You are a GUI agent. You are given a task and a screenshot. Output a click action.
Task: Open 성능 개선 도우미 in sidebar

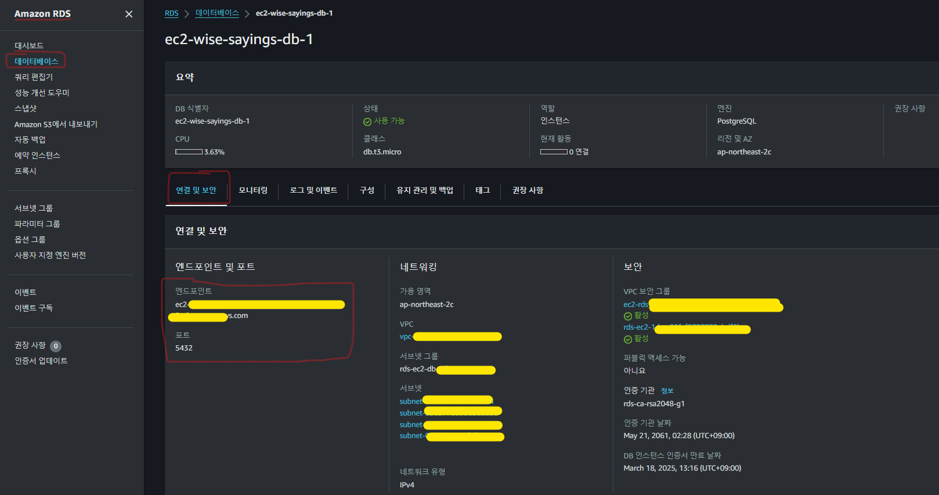(x=42, y=92)
